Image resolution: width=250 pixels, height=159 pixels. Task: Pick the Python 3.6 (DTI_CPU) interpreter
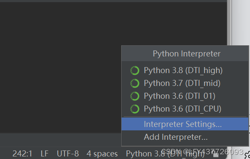click(x=183, y=109)
